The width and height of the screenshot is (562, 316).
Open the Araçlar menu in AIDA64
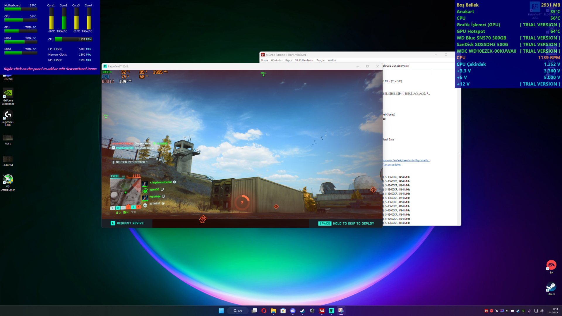coord(321,60)
